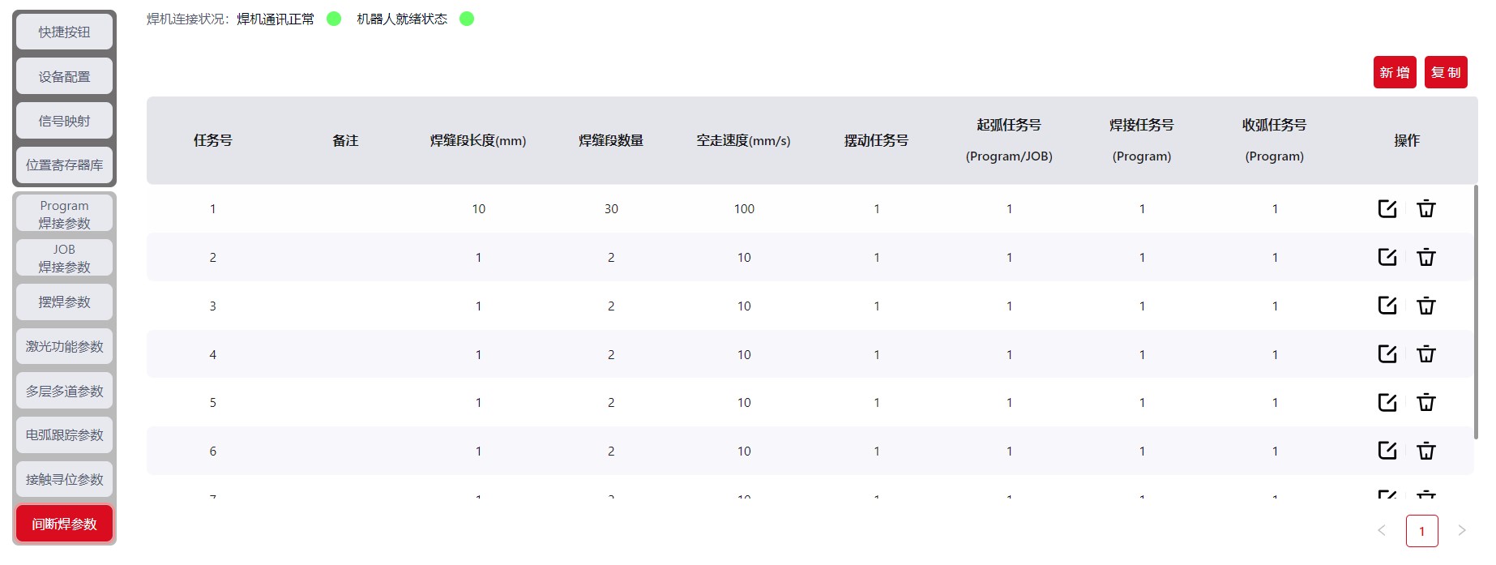Click the edit icon in task 6's row
Viewport: 1496px width, 565px height.
(x=1387, y=451)
